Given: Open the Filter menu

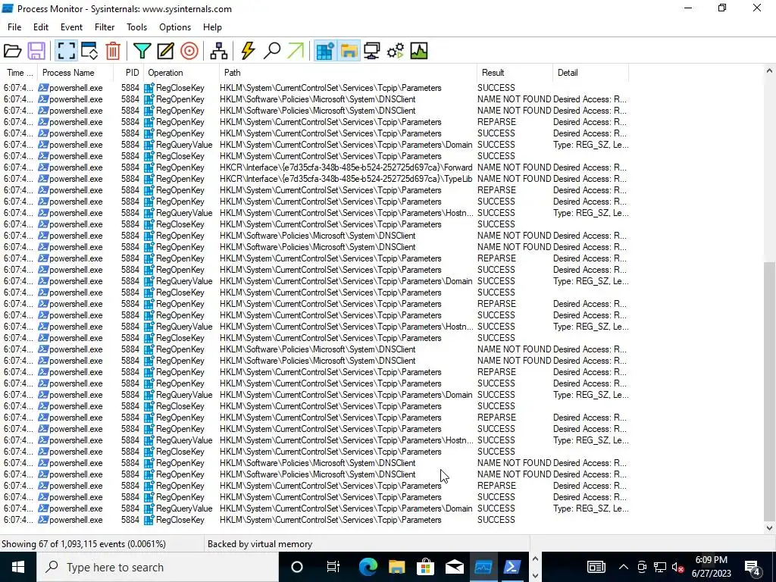Looking at the screenshot, I should coord(105,27).
